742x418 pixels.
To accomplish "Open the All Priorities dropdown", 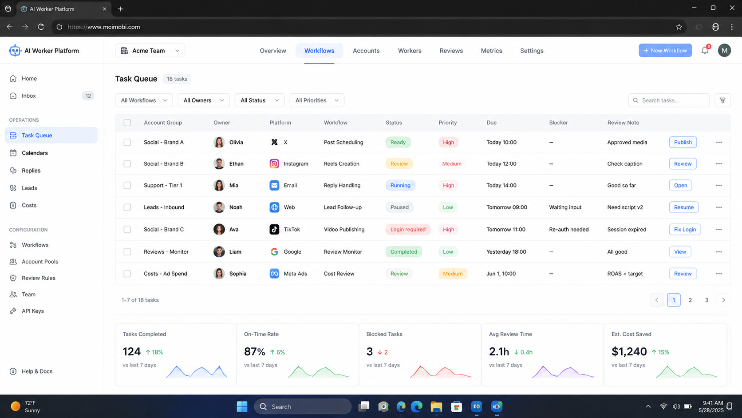I will [x=317, y=100].
